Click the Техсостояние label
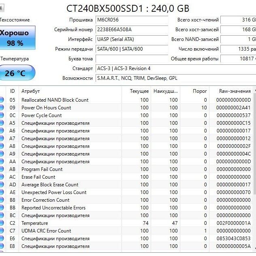The width and height of the screenshot is (256, 256). (15, 20)
